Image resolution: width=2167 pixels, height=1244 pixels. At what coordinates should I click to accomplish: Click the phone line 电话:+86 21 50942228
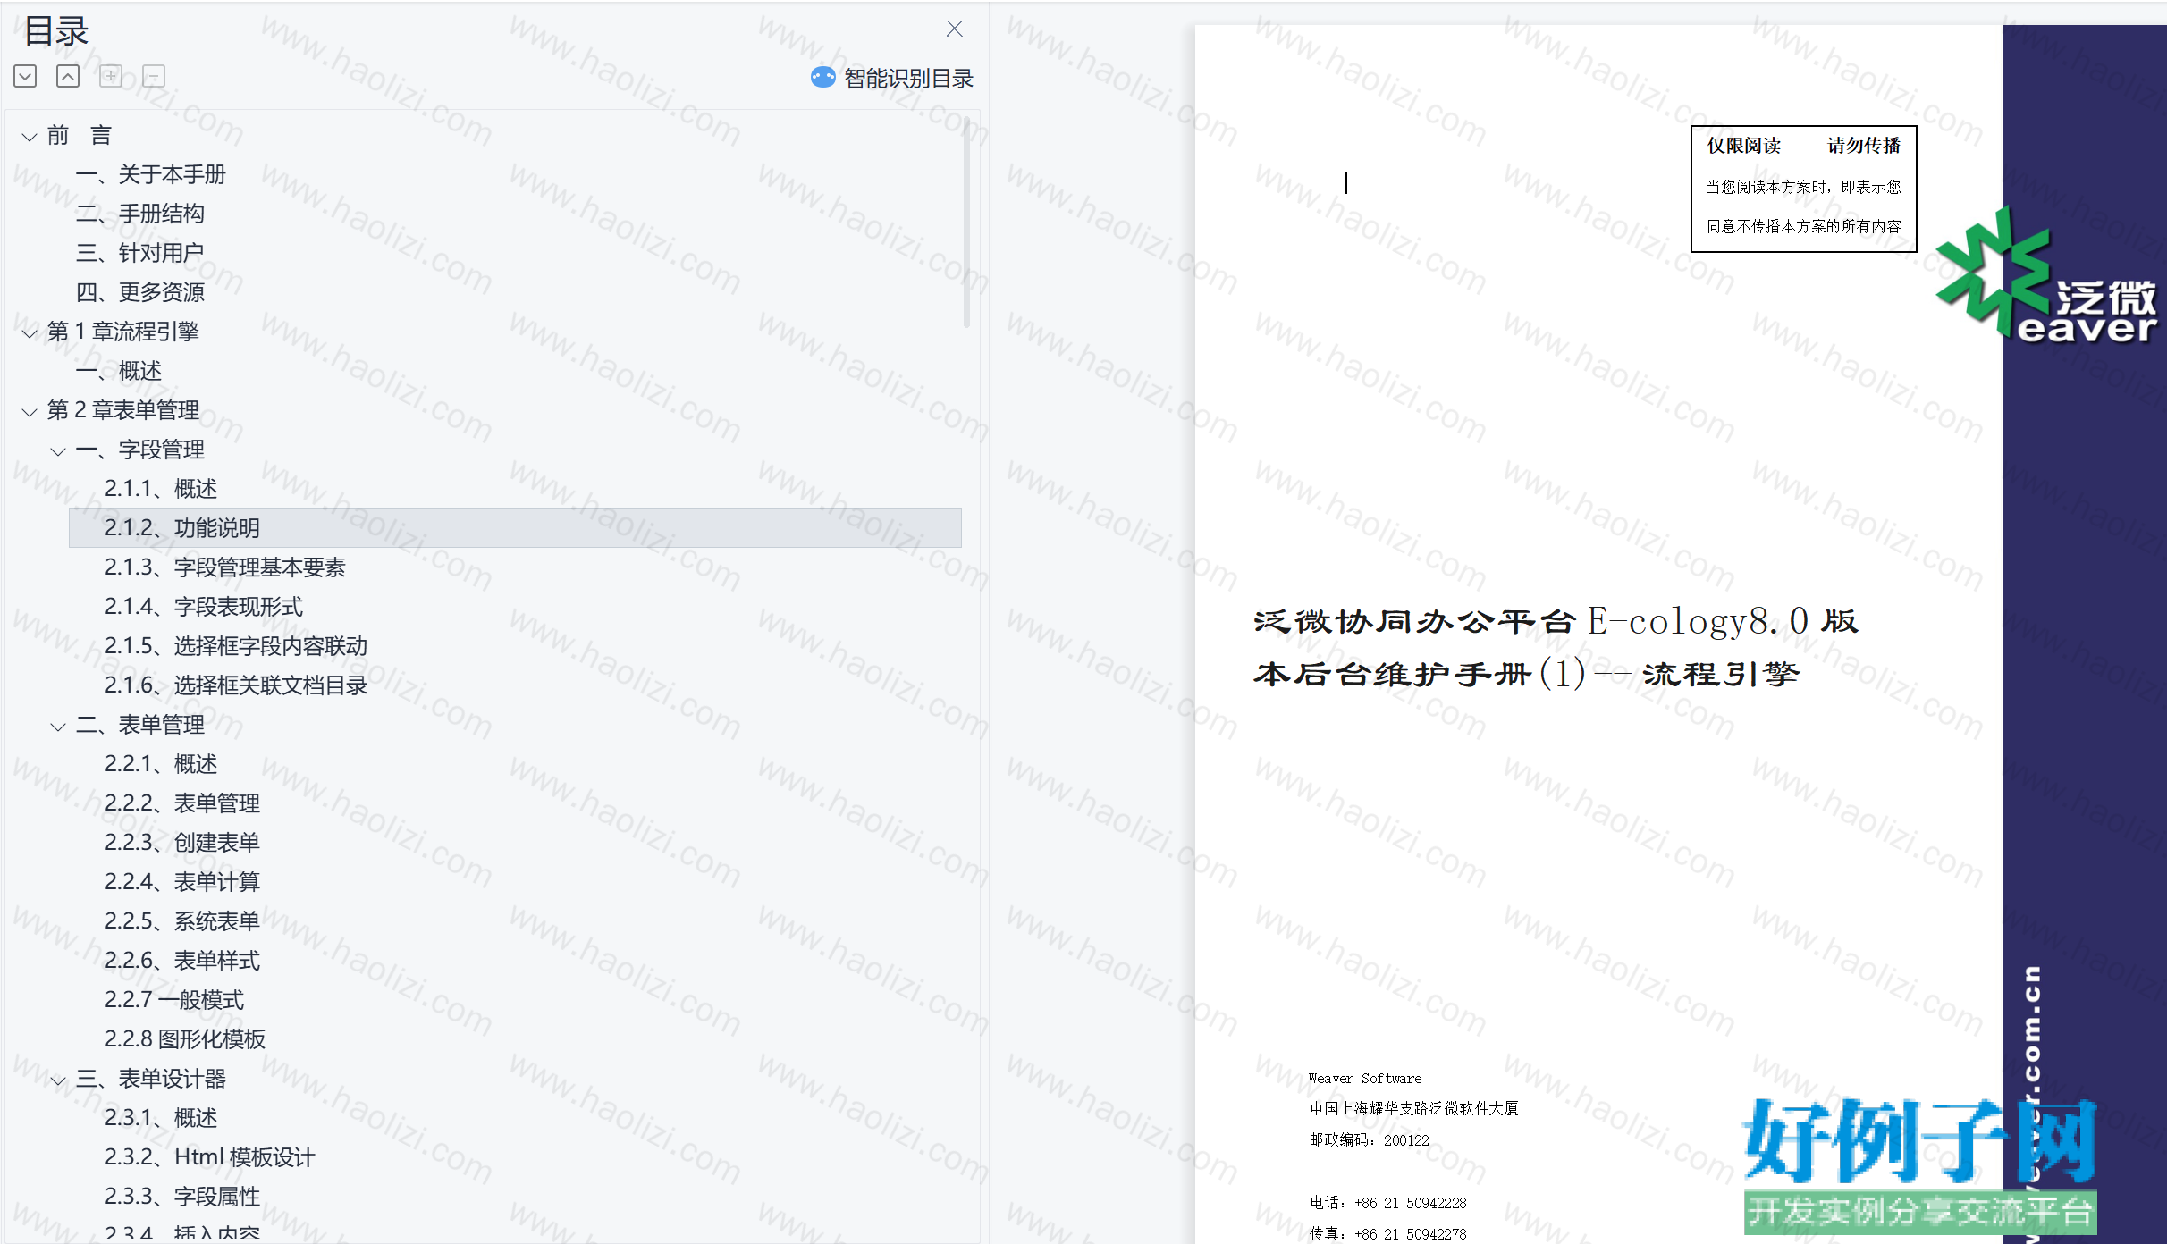pyautogui.click(x=1388, y=1203)
